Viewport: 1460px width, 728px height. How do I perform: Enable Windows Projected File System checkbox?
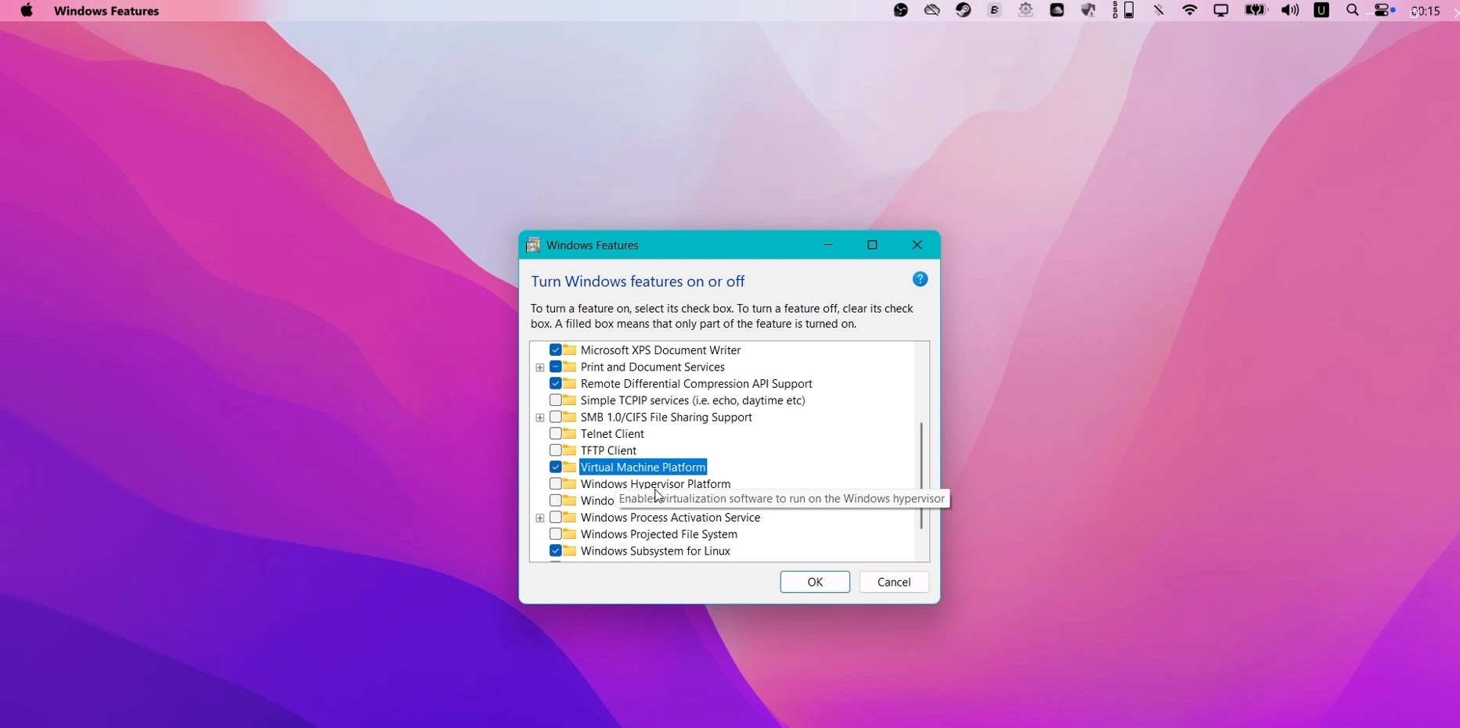[555, 534]
